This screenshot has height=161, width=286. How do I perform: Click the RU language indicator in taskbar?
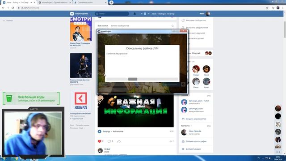(259, 158)
